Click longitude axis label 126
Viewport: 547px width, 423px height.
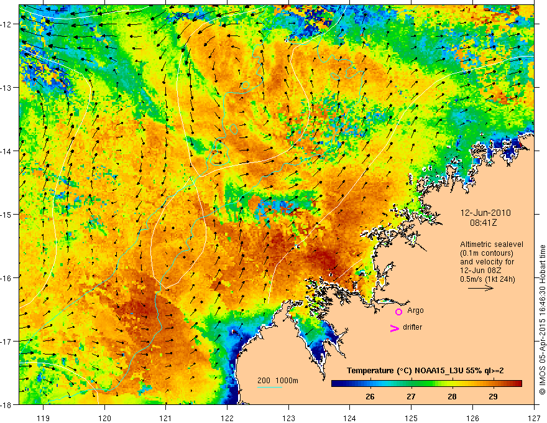point(472,418)
